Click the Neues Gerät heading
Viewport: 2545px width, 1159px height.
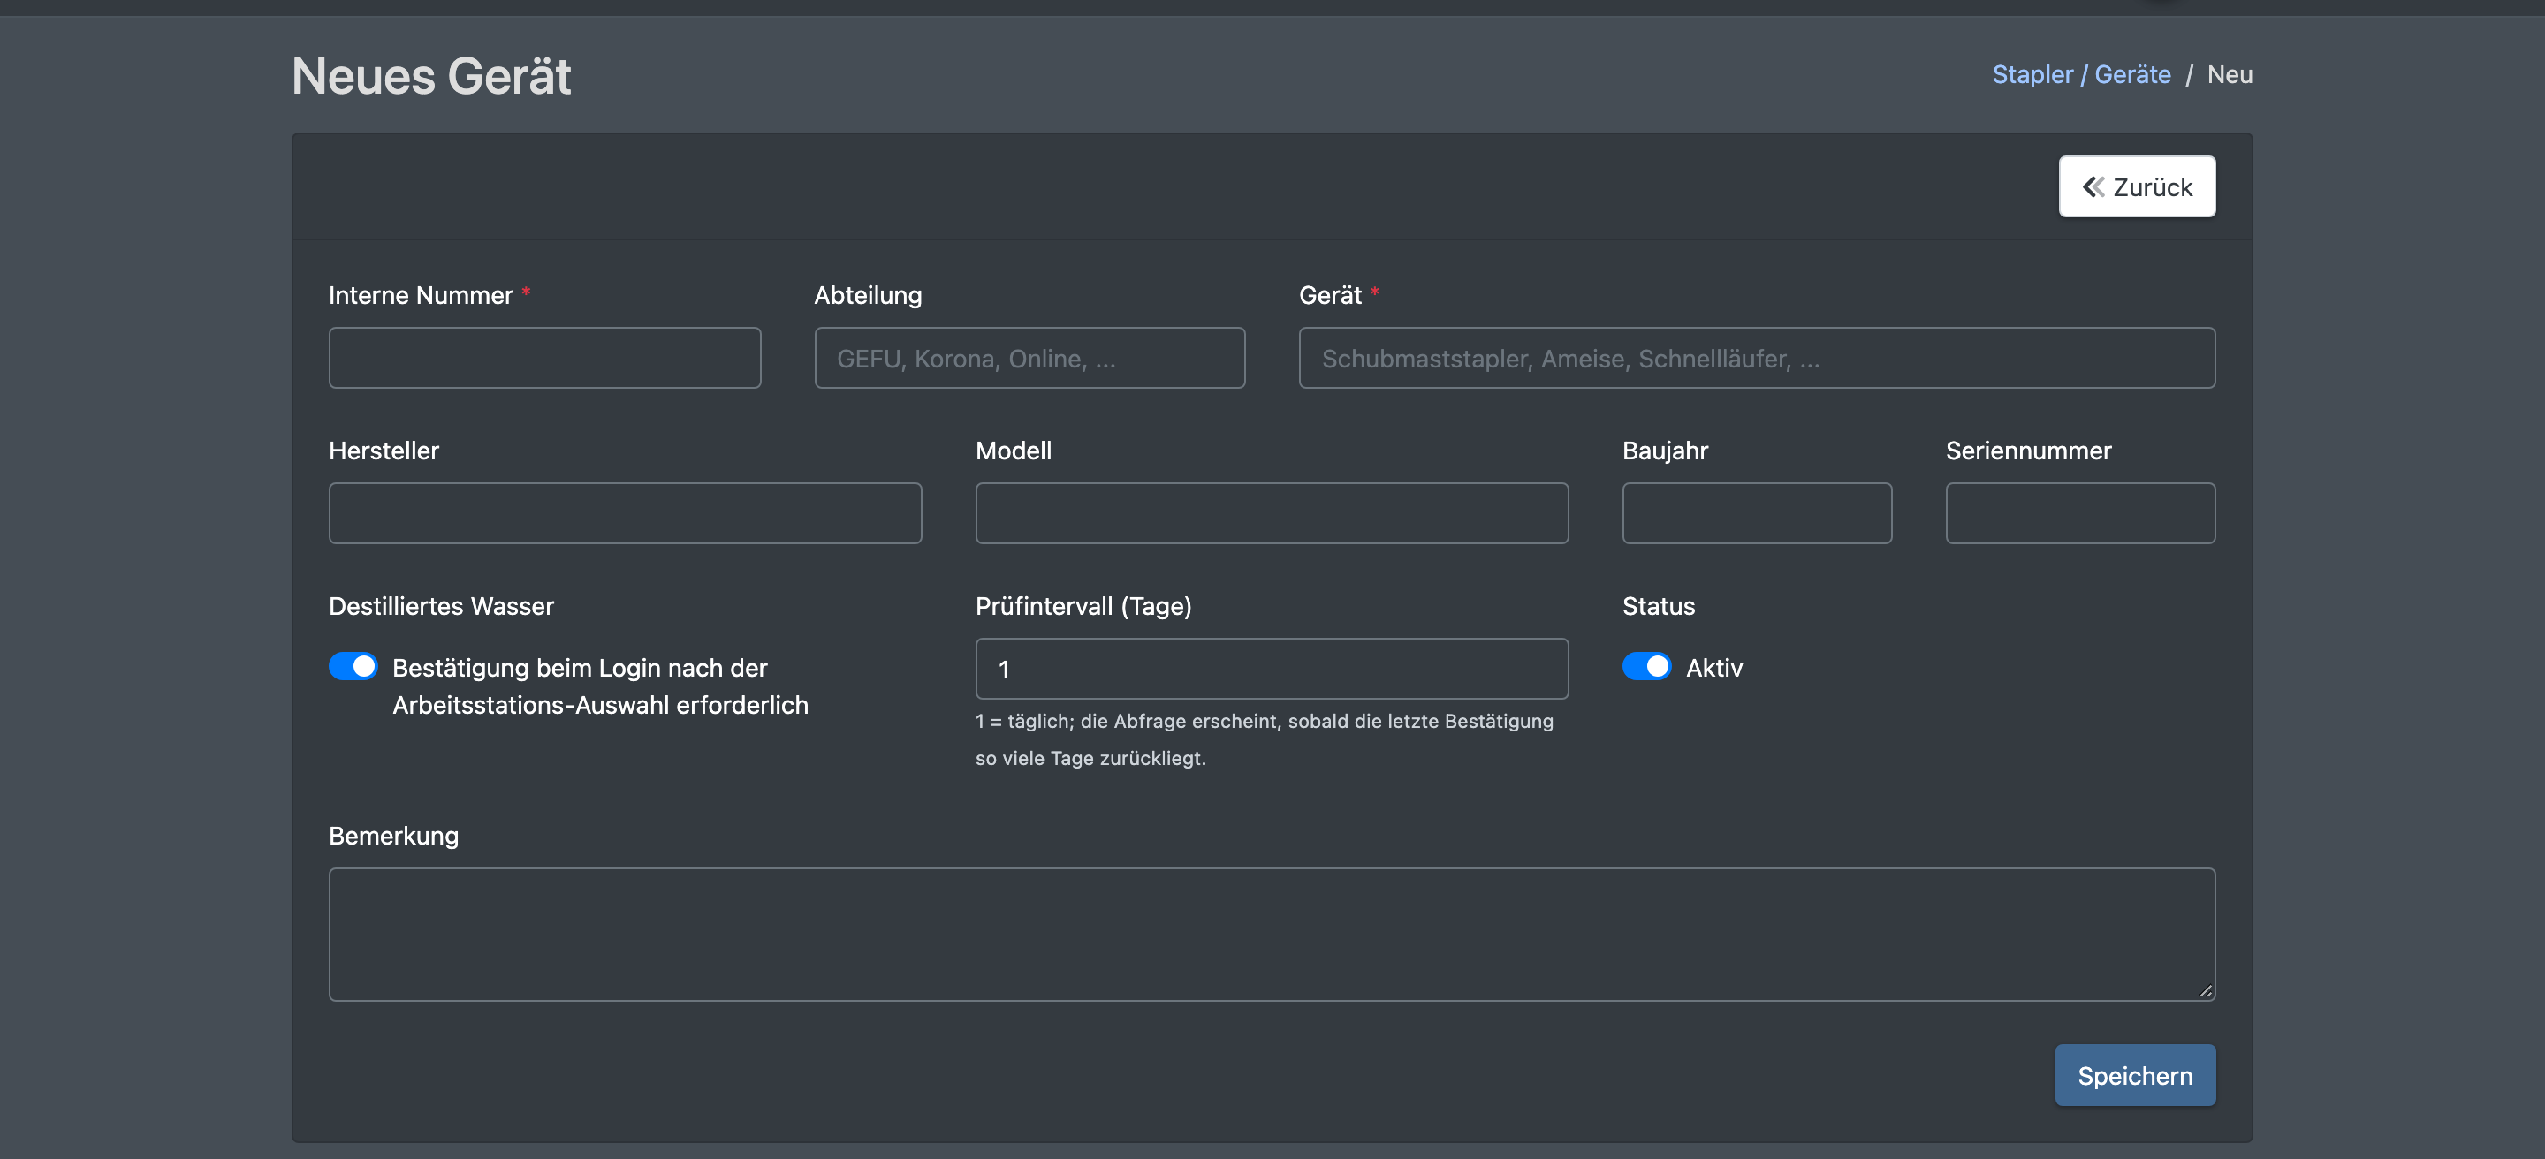pos(430,76)
